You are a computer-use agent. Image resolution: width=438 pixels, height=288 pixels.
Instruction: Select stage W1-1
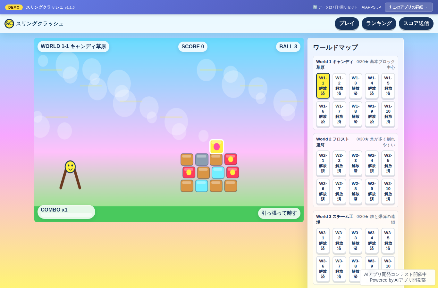click(323, 86)
